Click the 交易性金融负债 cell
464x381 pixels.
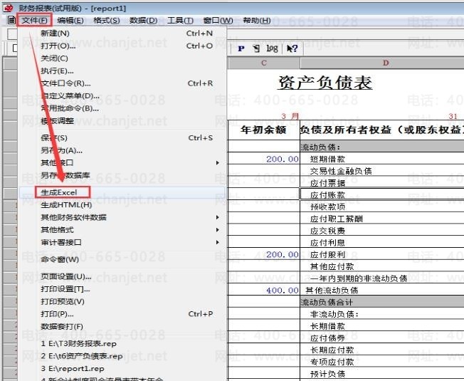click(382, 171)
